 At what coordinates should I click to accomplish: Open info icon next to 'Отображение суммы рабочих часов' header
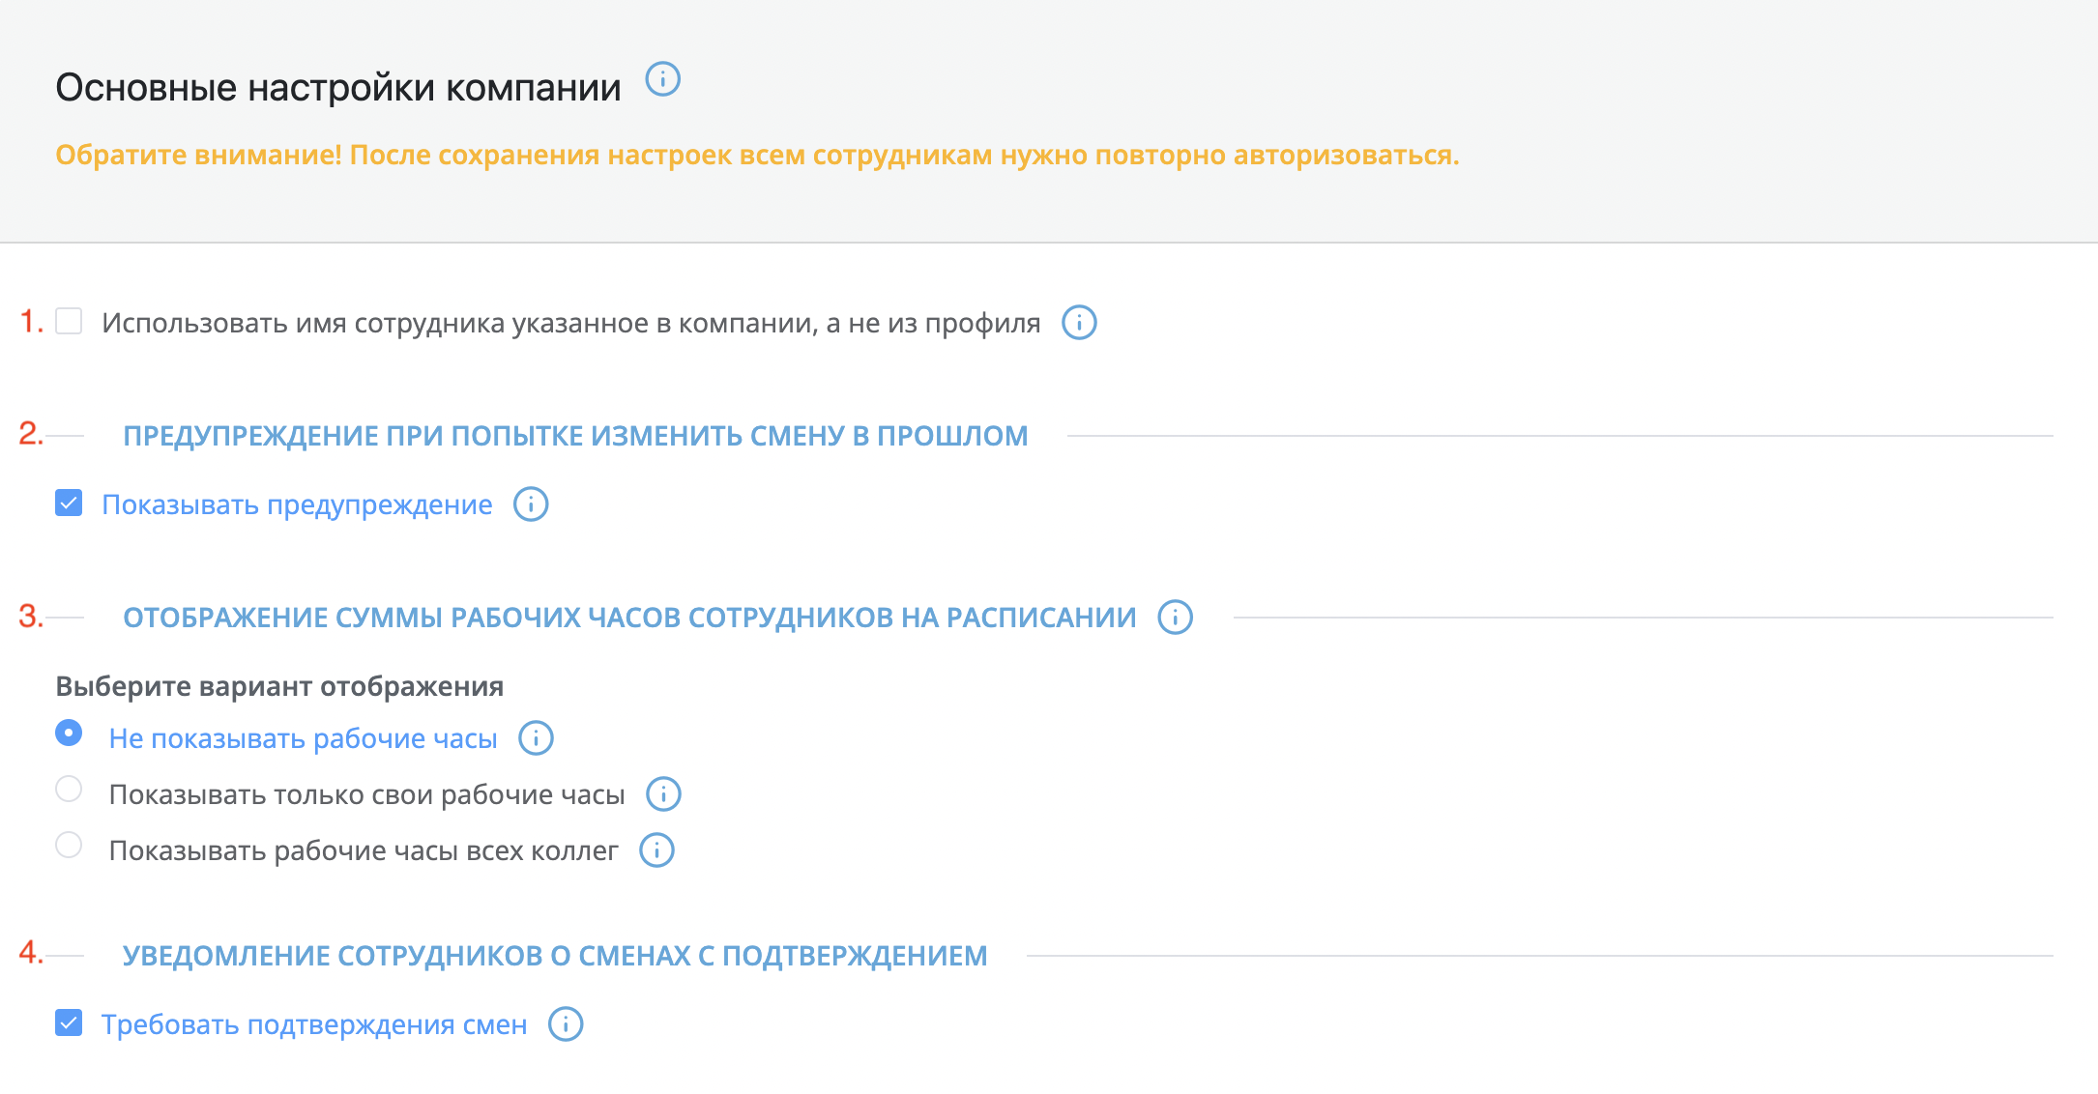(x=1176, y=618)
